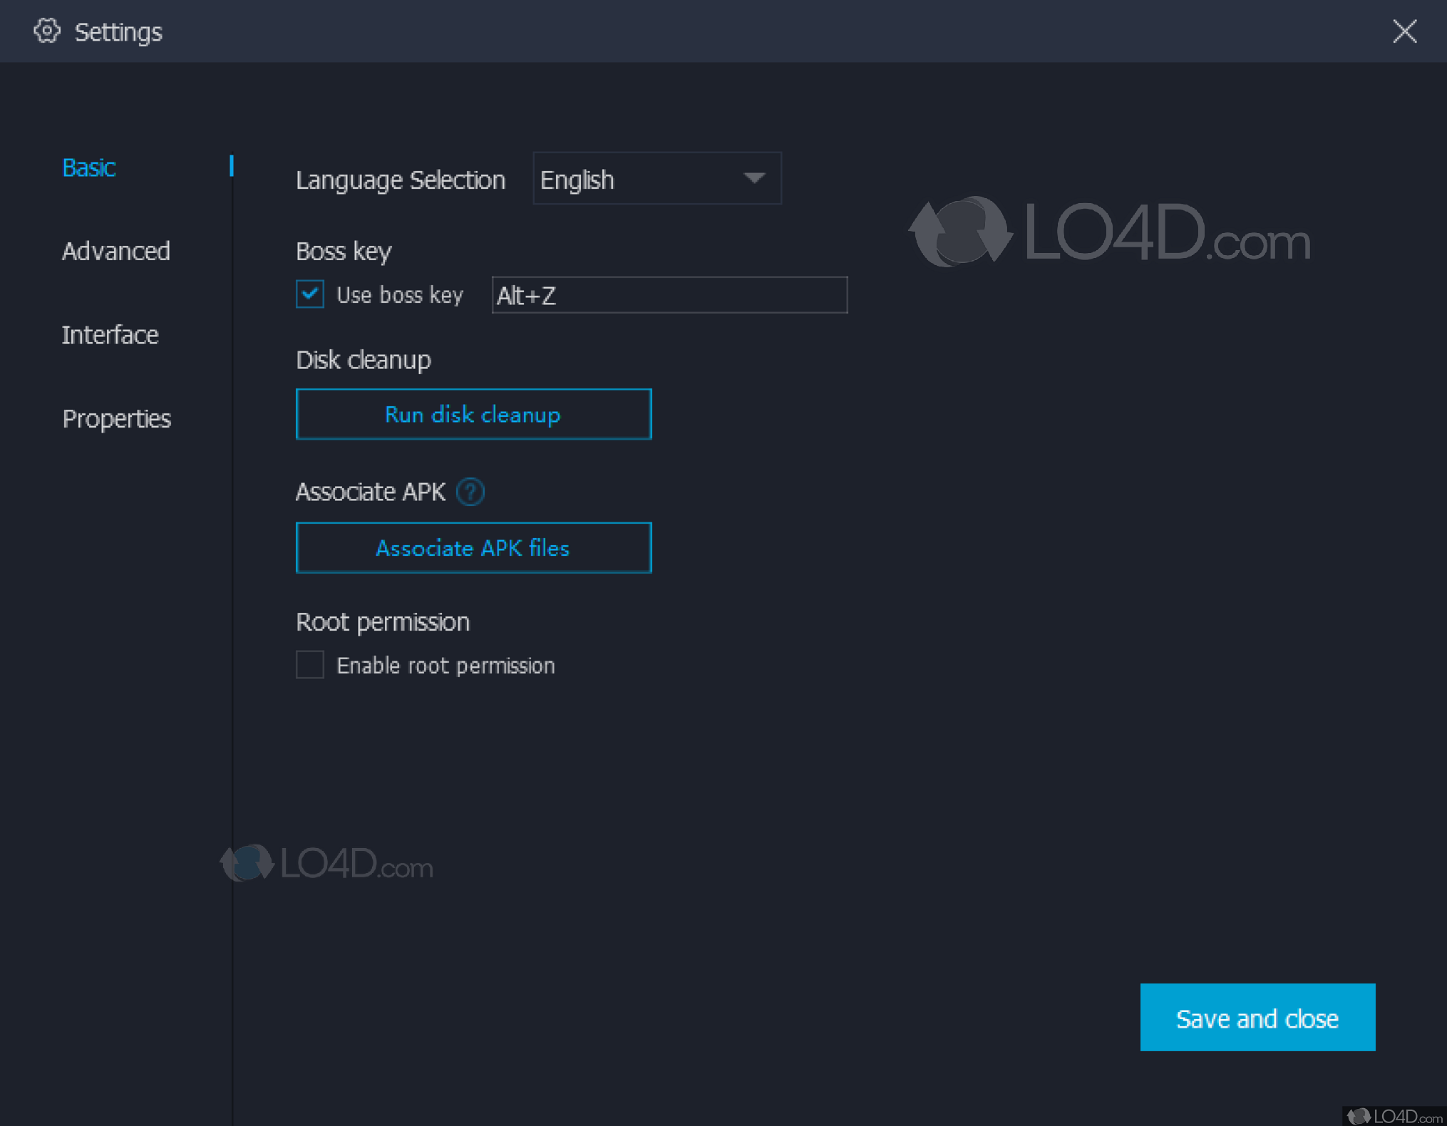Screen dimensions: 1447x1126
Task: Click the LO4D.com logo at bottom right corner
Action: click(x=1394, y=1116)
